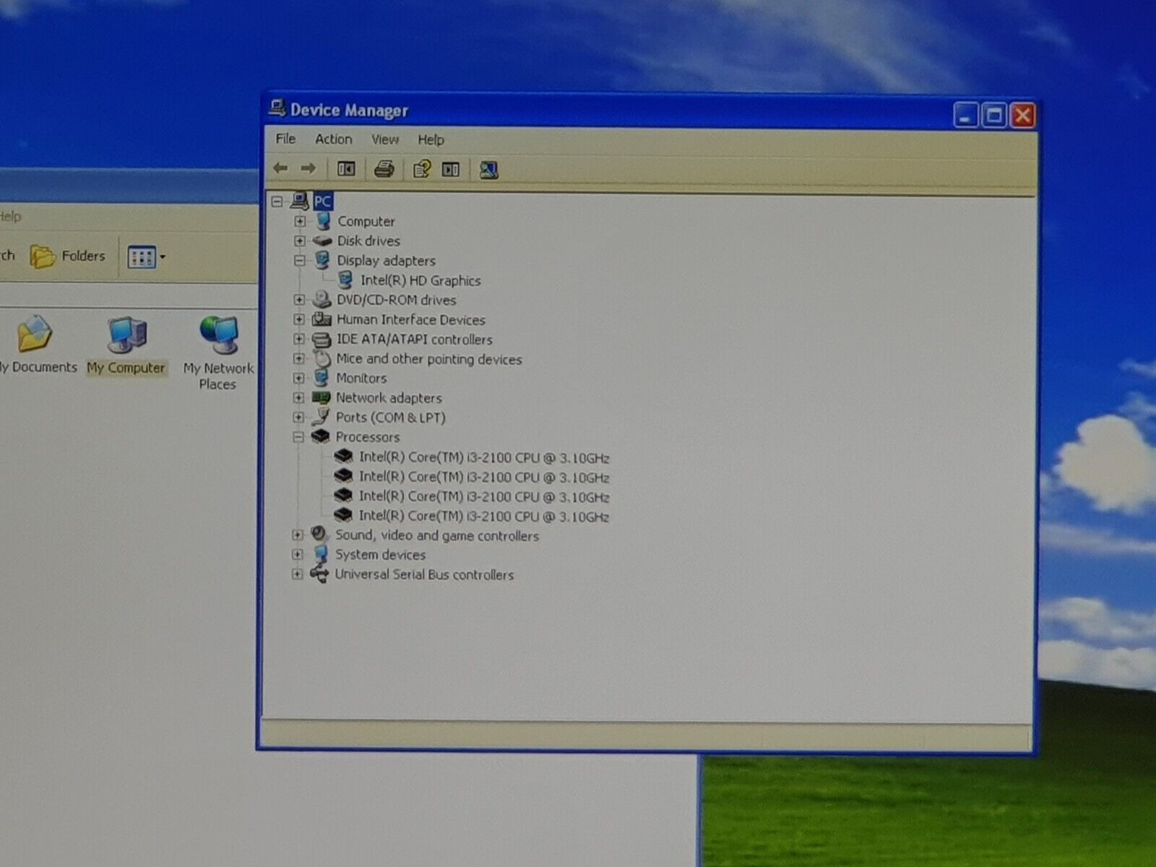Collapse the Processors node
Viewport: 1156px width, 867px height.
(298, 437)
